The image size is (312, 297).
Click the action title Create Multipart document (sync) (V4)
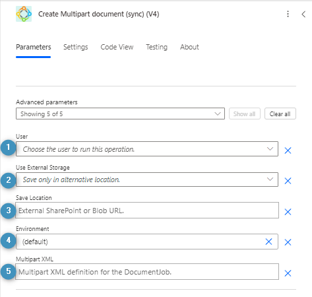[x=99, y=14]
